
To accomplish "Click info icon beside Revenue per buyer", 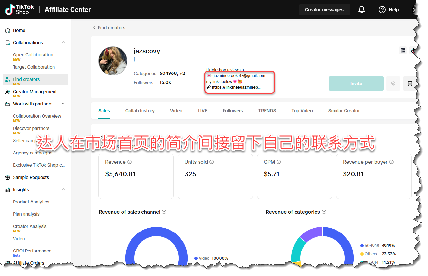I will tap(391, 162).
